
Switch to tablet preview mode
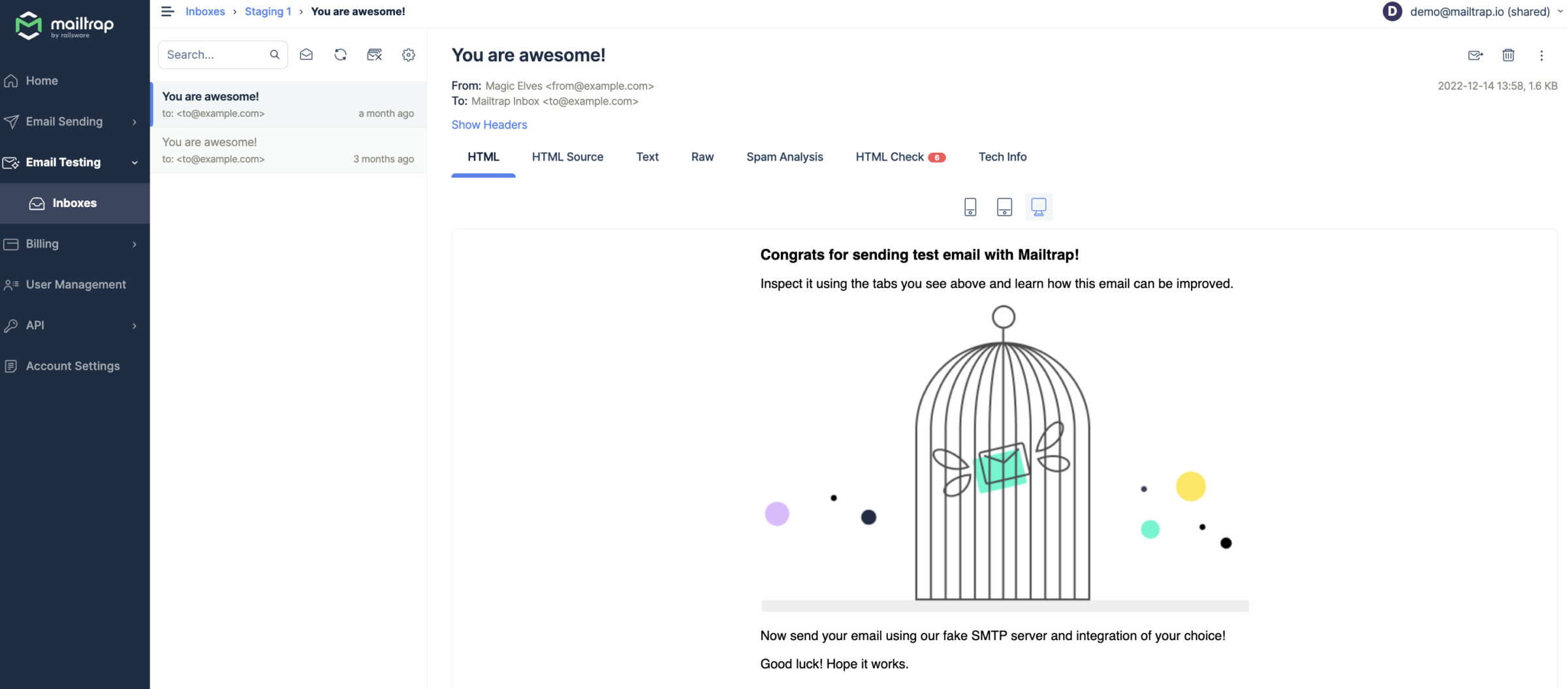pyautogui.click(x=1004, y=207)
